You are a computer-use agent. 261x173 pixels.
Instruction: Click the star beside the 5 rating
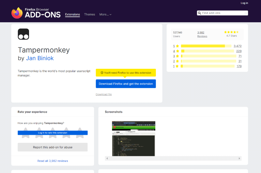pos(177,46)
